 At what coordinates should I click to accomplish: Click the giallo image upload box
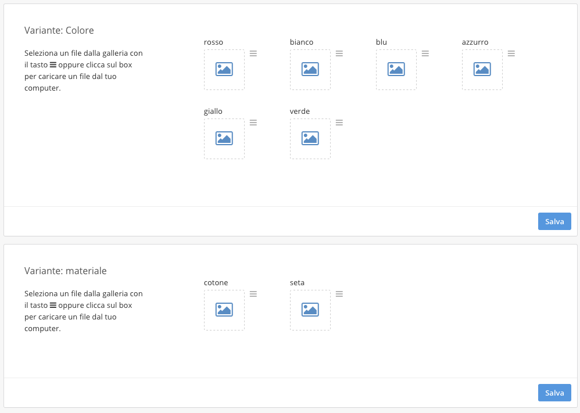click(224, 139)
